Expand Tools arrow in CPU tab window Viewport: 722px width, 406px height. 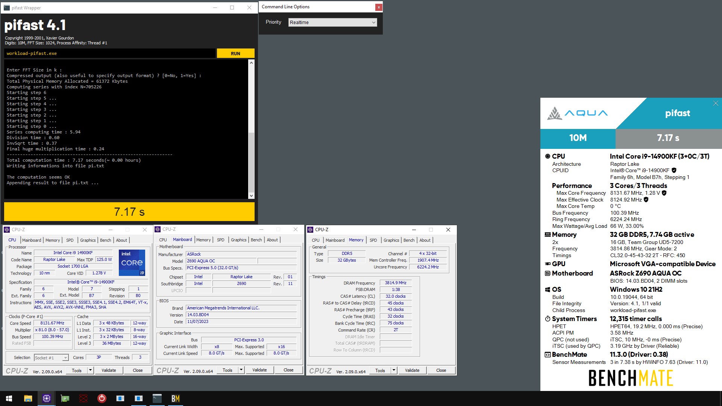(90, 370)
